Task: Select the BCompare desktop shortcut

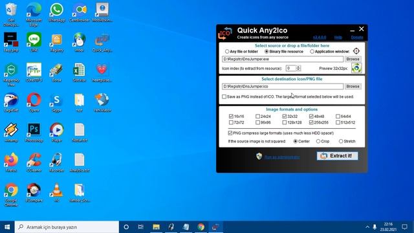Action: point(34,193)
